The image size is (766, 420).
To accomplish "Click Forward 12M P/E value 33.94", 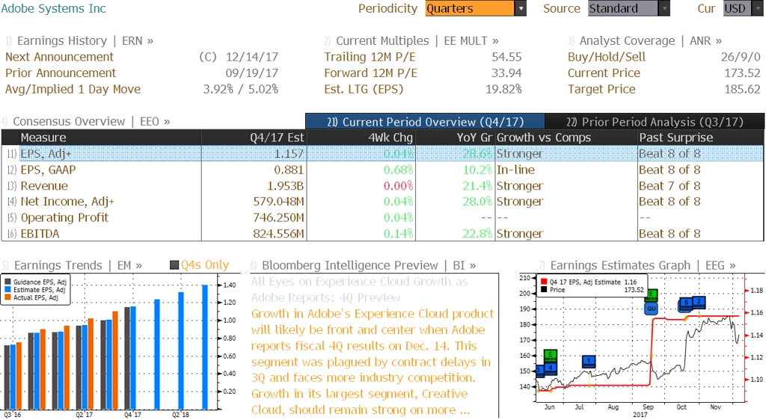I will click(506, 73).
